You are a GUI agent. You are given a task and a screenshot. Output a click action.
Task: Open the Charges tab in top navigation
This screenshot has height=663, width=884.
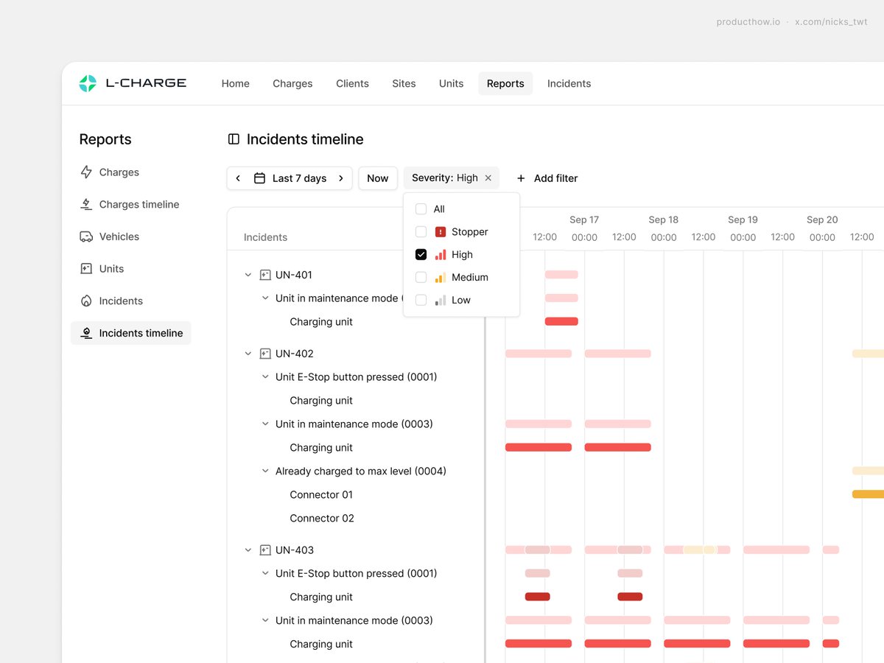[x=292, y=84]
